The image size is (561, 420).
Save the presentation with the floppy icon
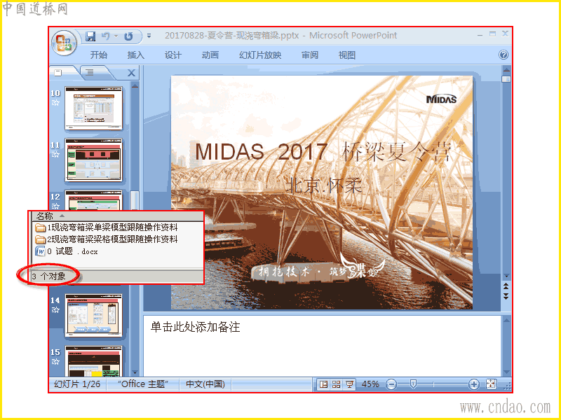point(90,36)
